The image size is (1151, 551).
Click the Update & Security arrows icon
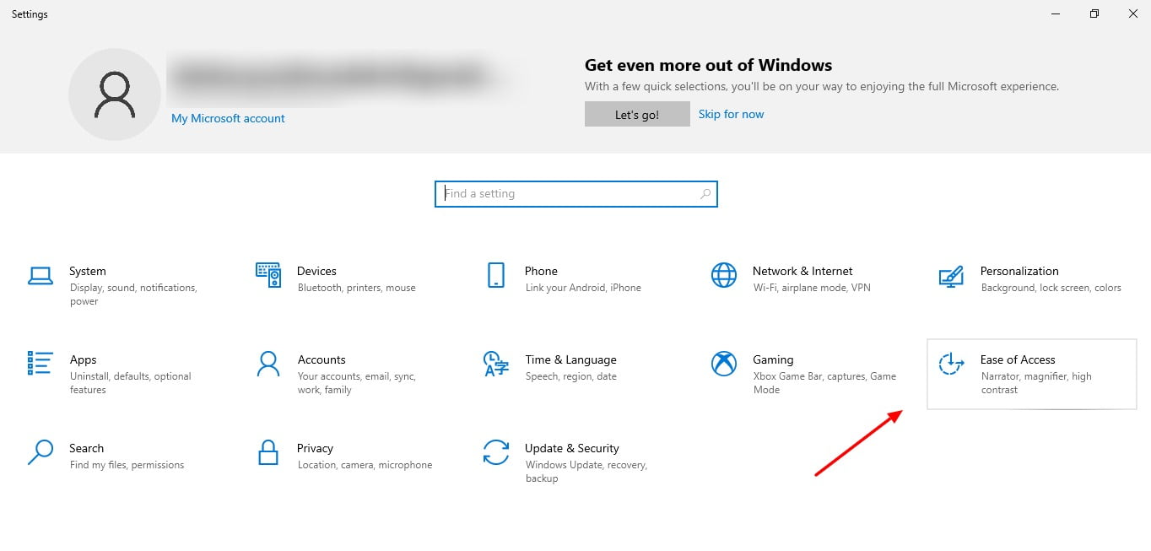495,452
